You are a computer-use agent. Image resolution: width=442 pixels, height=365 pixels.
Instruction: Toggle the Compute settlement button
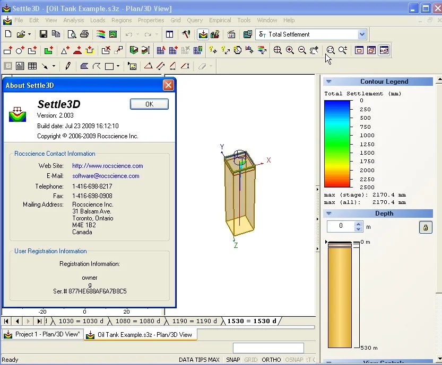(203, 34)
